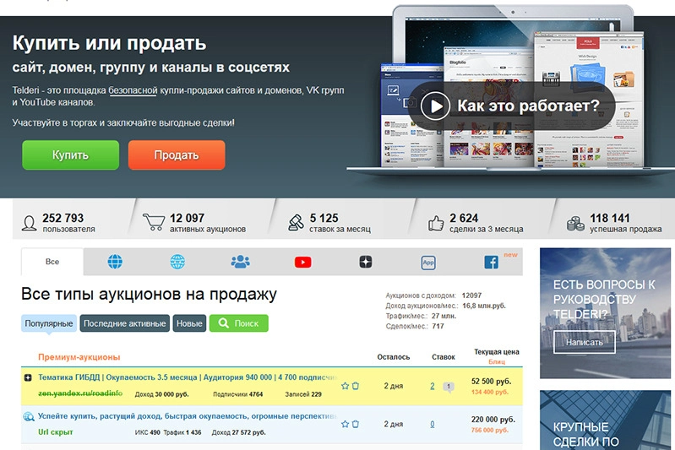Click the Zen icon left of ГИБДД auction
The width and height of the screenshot is (675, 450).
pyautogui.click(x=28, y=377)
